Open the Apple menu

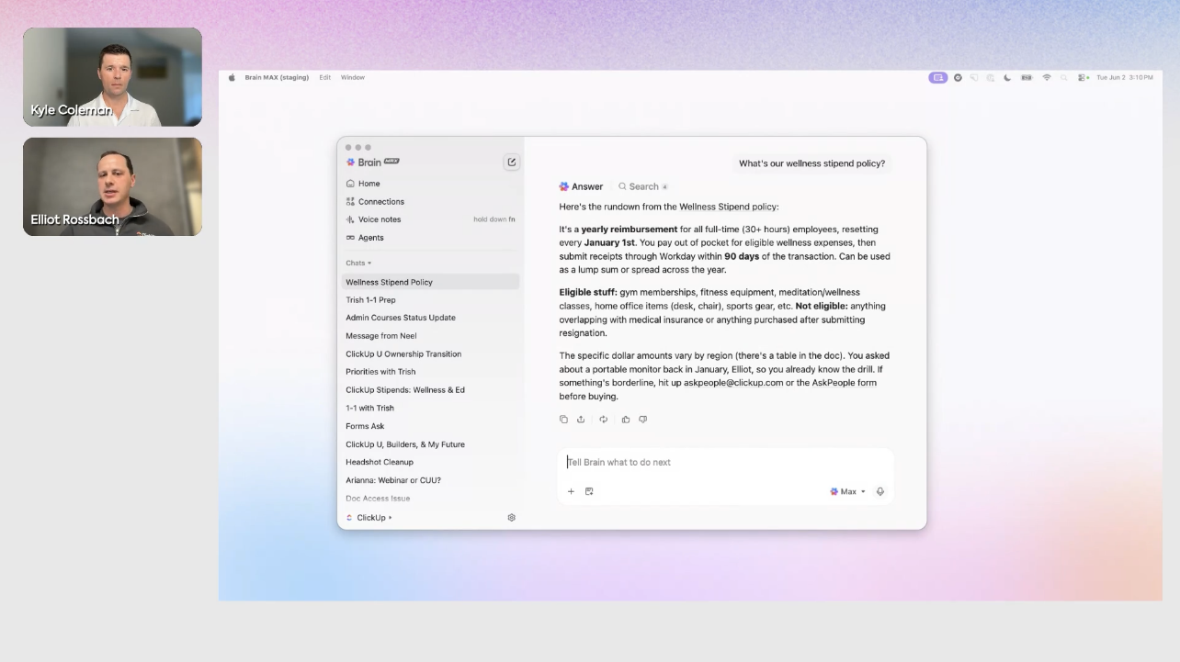233,78
